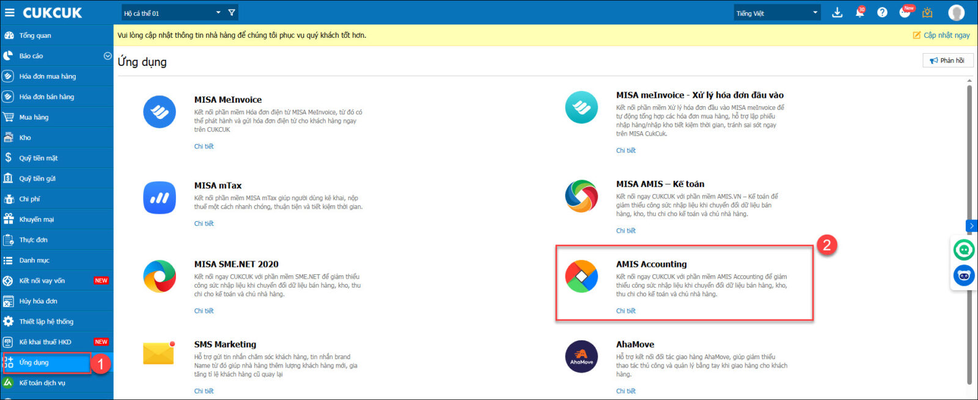978x400 pixels.
Task: Open the chat support robot icon
Action: click(964, 275)
